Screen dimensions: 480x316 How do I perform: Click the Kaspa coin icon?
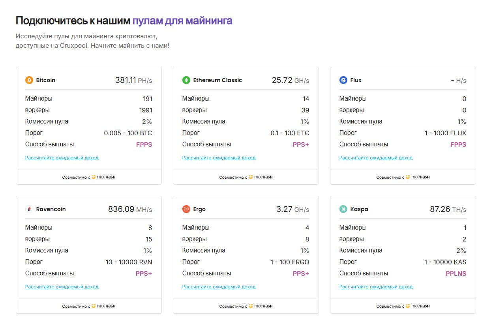click(x=343, y=209)
